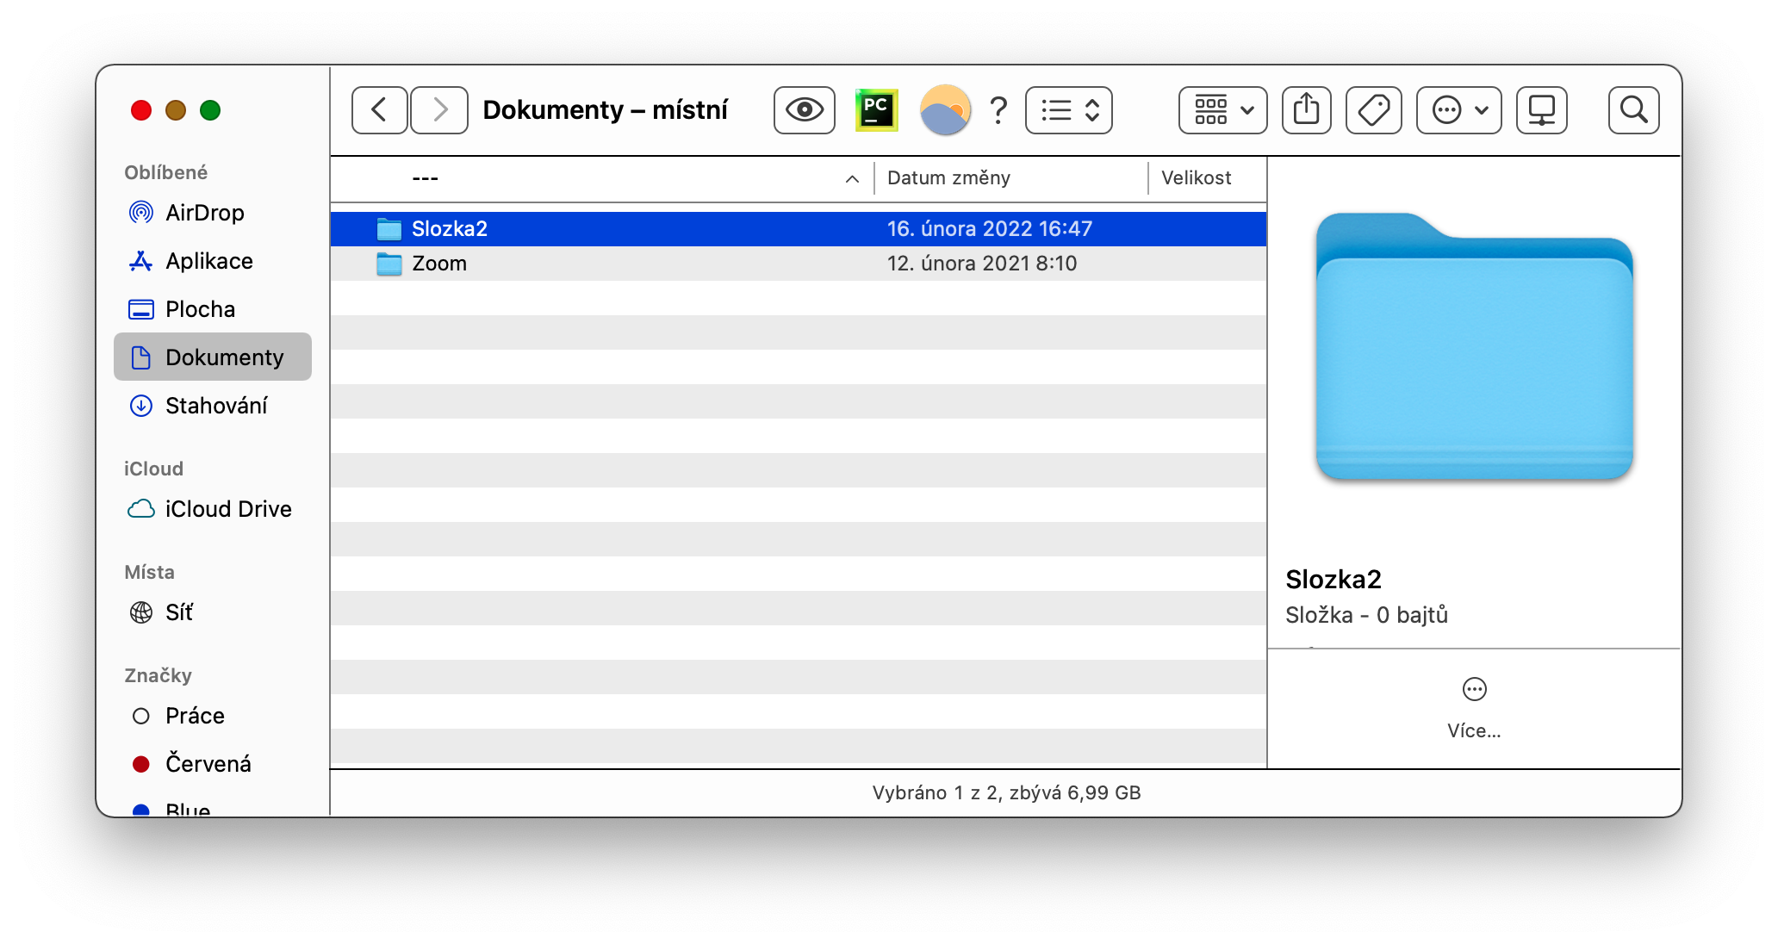This screenshot has width=1778, height=944.
Task: Select the Slozka2 folder row
Action: coord(799,229)
